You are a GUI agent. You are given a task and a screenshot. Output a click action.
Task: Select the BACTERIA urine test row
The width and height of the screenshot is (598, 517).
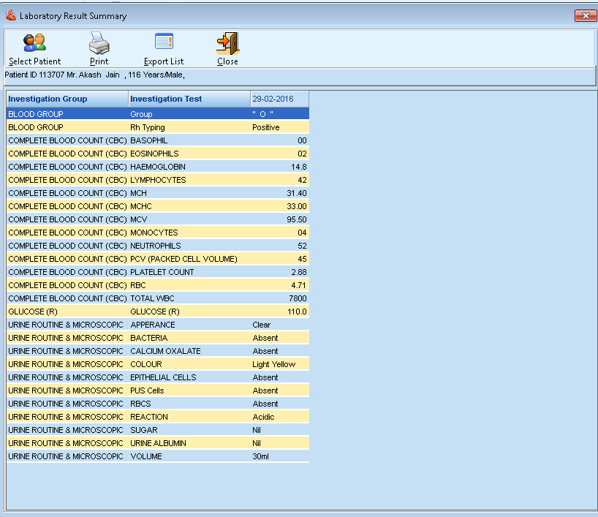158,338
